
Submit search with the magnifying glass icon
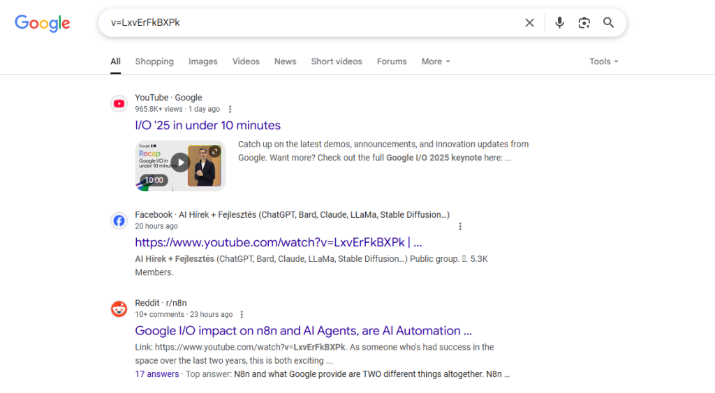pos(608,23)
